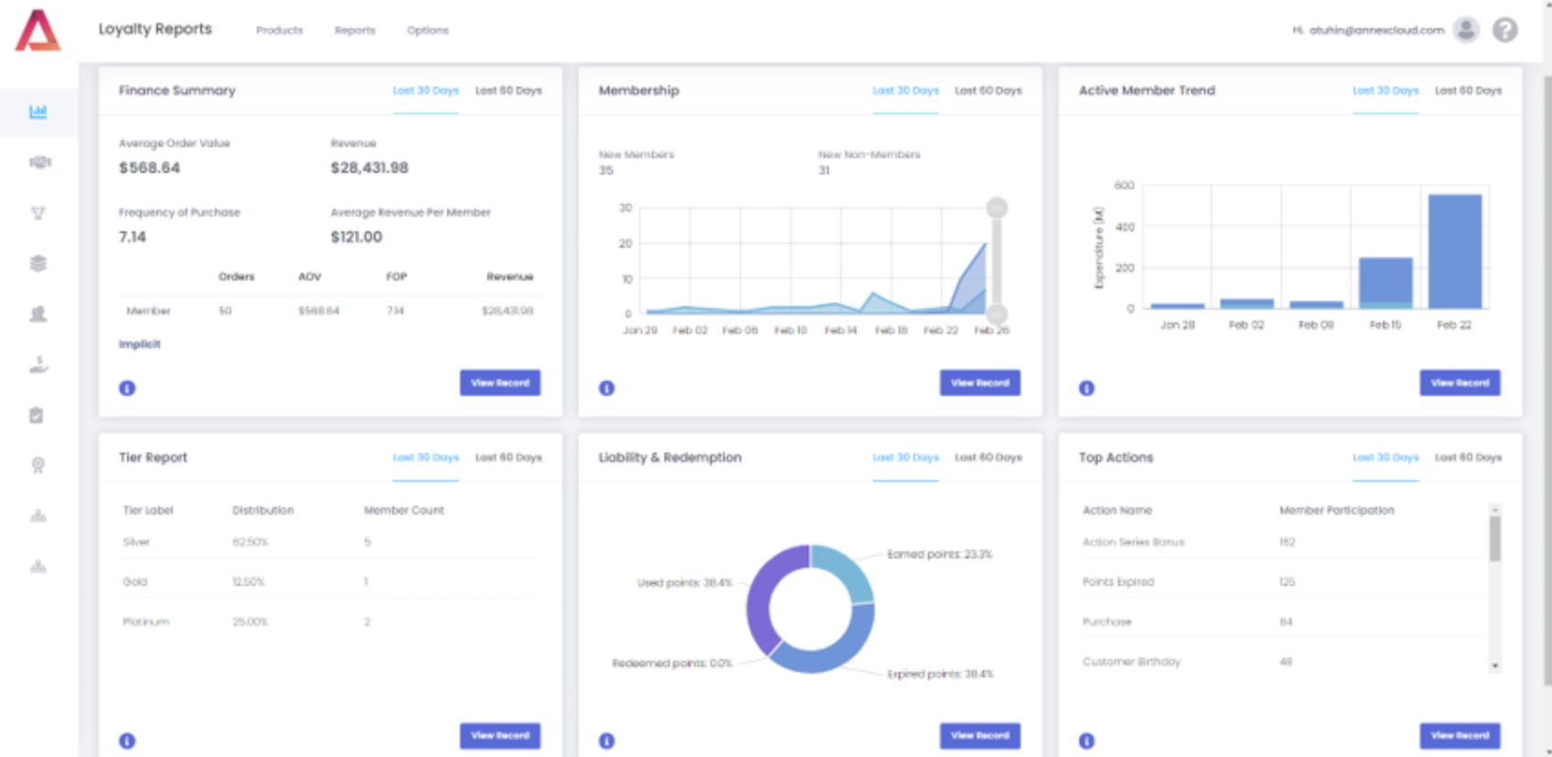Viewport: 1552px width, 757px height.
Task: Click View Record in Top Actions
Action: point(1460,736)
